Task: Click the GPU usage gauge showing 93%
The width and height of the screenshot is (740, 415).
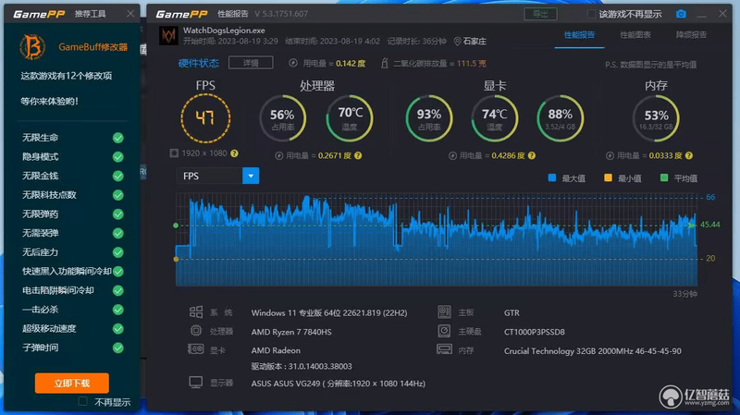Action: 428,118
